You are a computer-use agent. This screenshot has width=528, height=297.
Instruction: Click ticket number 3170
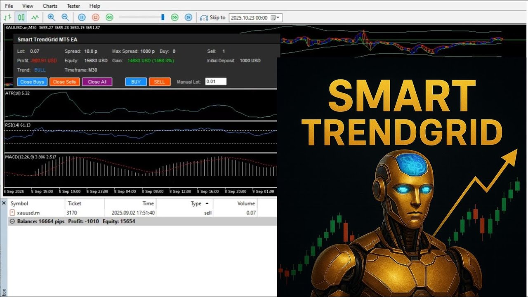(72, 213)
